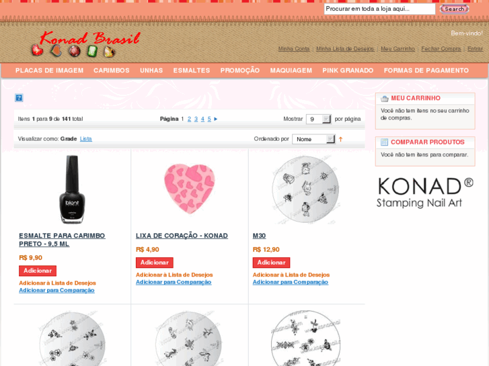Click the Search button
Viewport: 489px width, 366px height.
click(x=454, y=9)
